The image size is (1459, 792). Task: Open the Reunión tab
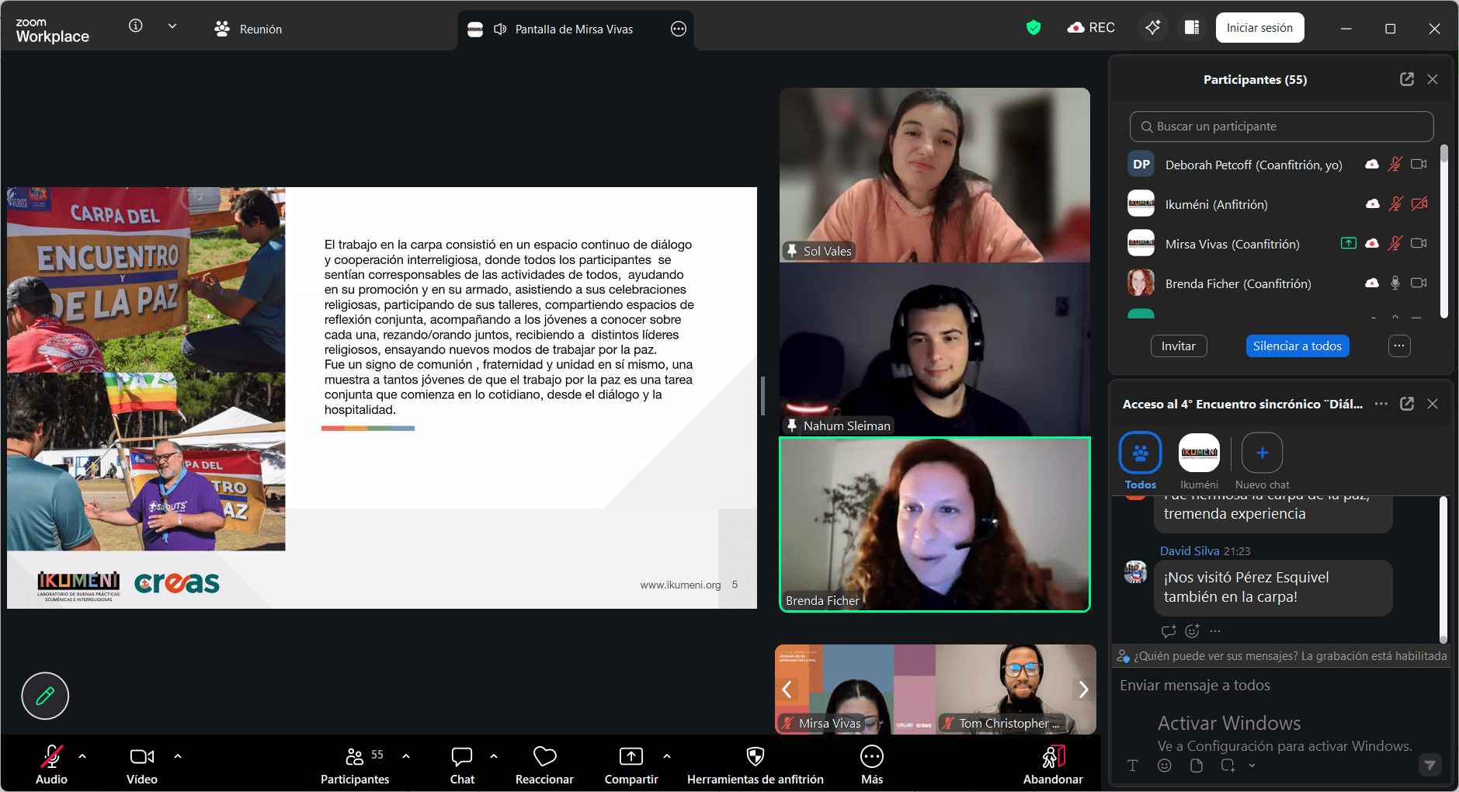coord(248,29)
